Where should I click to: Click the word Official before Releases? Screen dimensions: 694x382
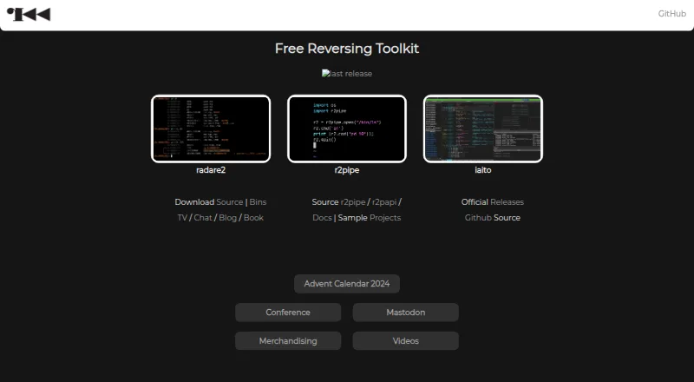pos(475,202)
